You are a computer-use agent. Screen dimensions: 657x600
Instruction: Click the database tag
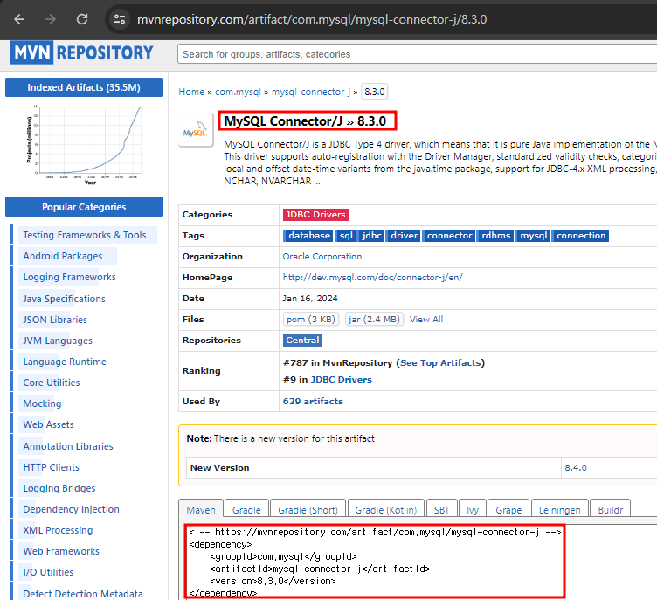308,236
